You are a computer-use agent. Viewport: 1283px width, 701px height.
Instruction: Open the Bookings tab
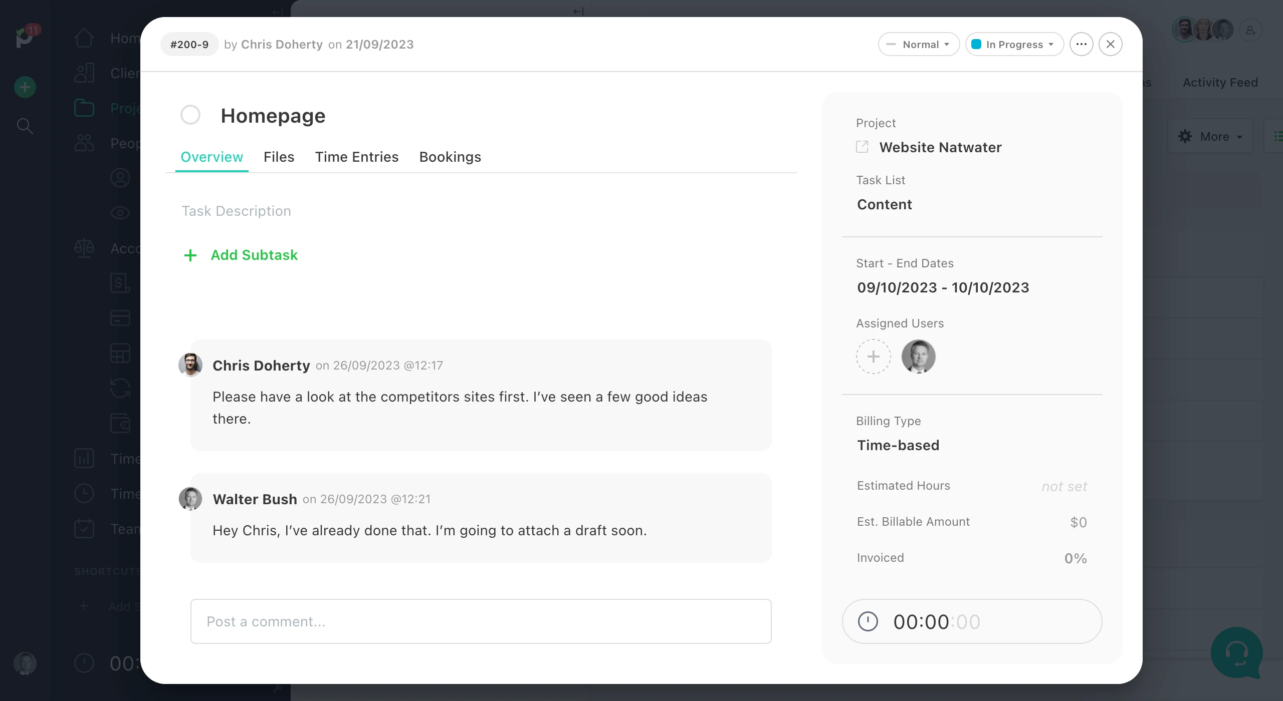[x=450, y=157]
